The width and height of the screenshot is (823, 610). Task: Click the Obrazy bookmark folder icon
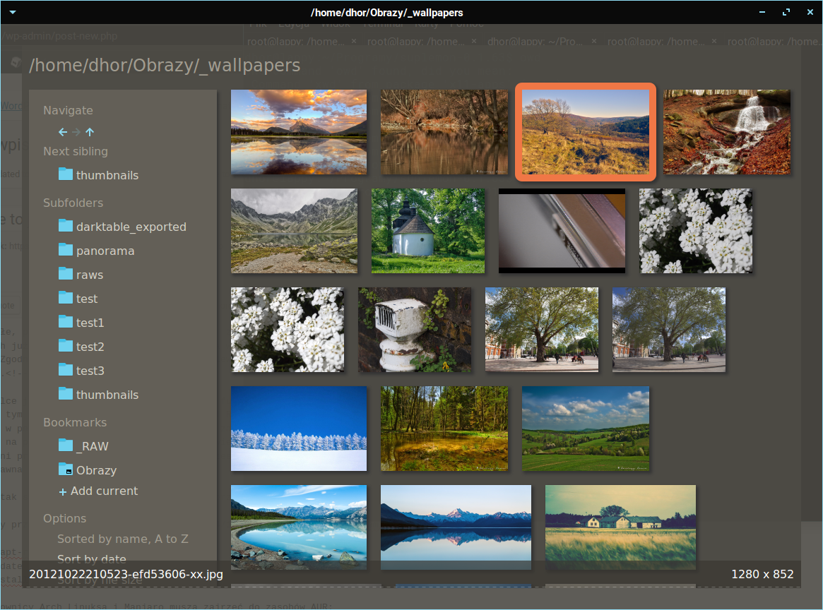(x=66, y=470)
